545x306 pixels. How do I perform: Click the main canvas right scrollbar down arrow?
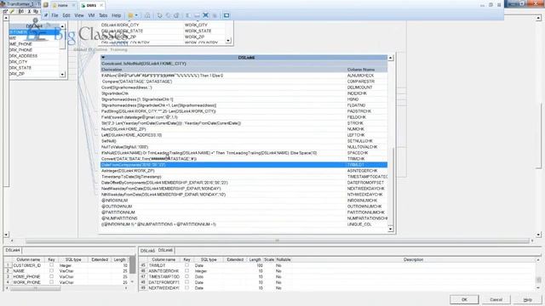(538, 235)
